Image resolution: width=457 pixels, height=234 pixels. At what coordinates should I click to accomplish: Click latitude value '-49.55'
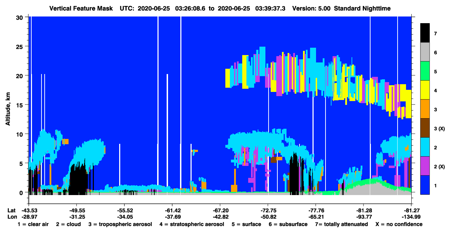pyautogui.click(x=76, y=210)
